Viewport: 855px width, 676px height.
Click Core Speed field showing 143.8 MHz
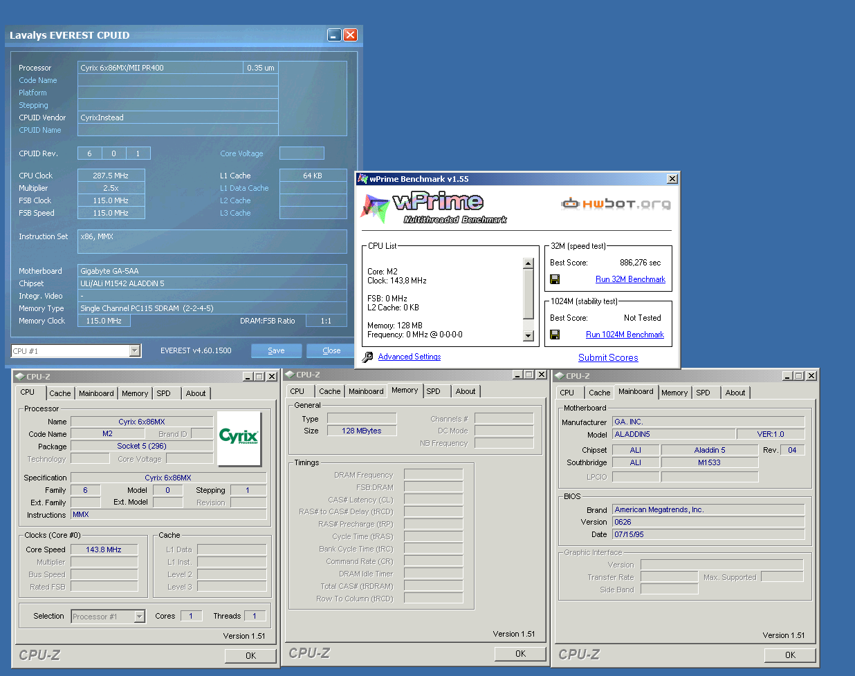(104, 550)
